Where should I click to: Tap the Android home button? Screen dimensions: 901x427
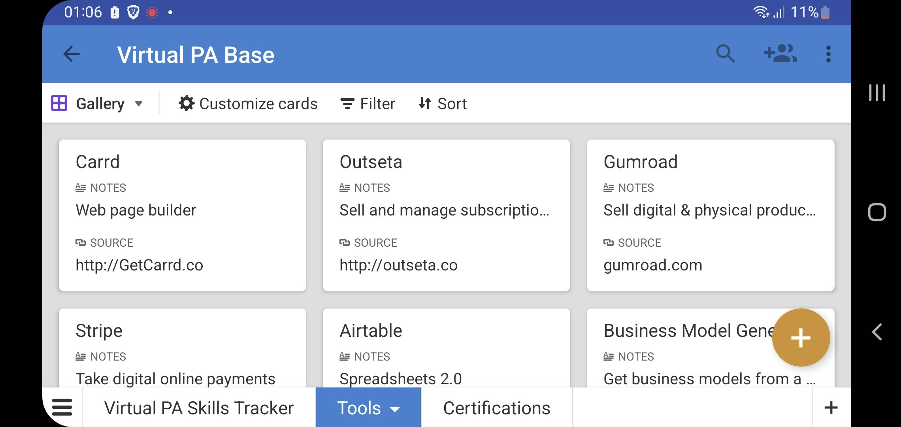point(877,212)
